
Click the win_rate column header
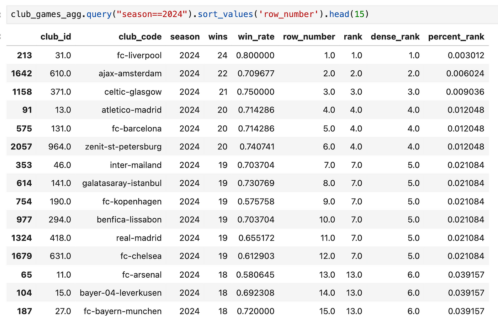tap(256, 37)
